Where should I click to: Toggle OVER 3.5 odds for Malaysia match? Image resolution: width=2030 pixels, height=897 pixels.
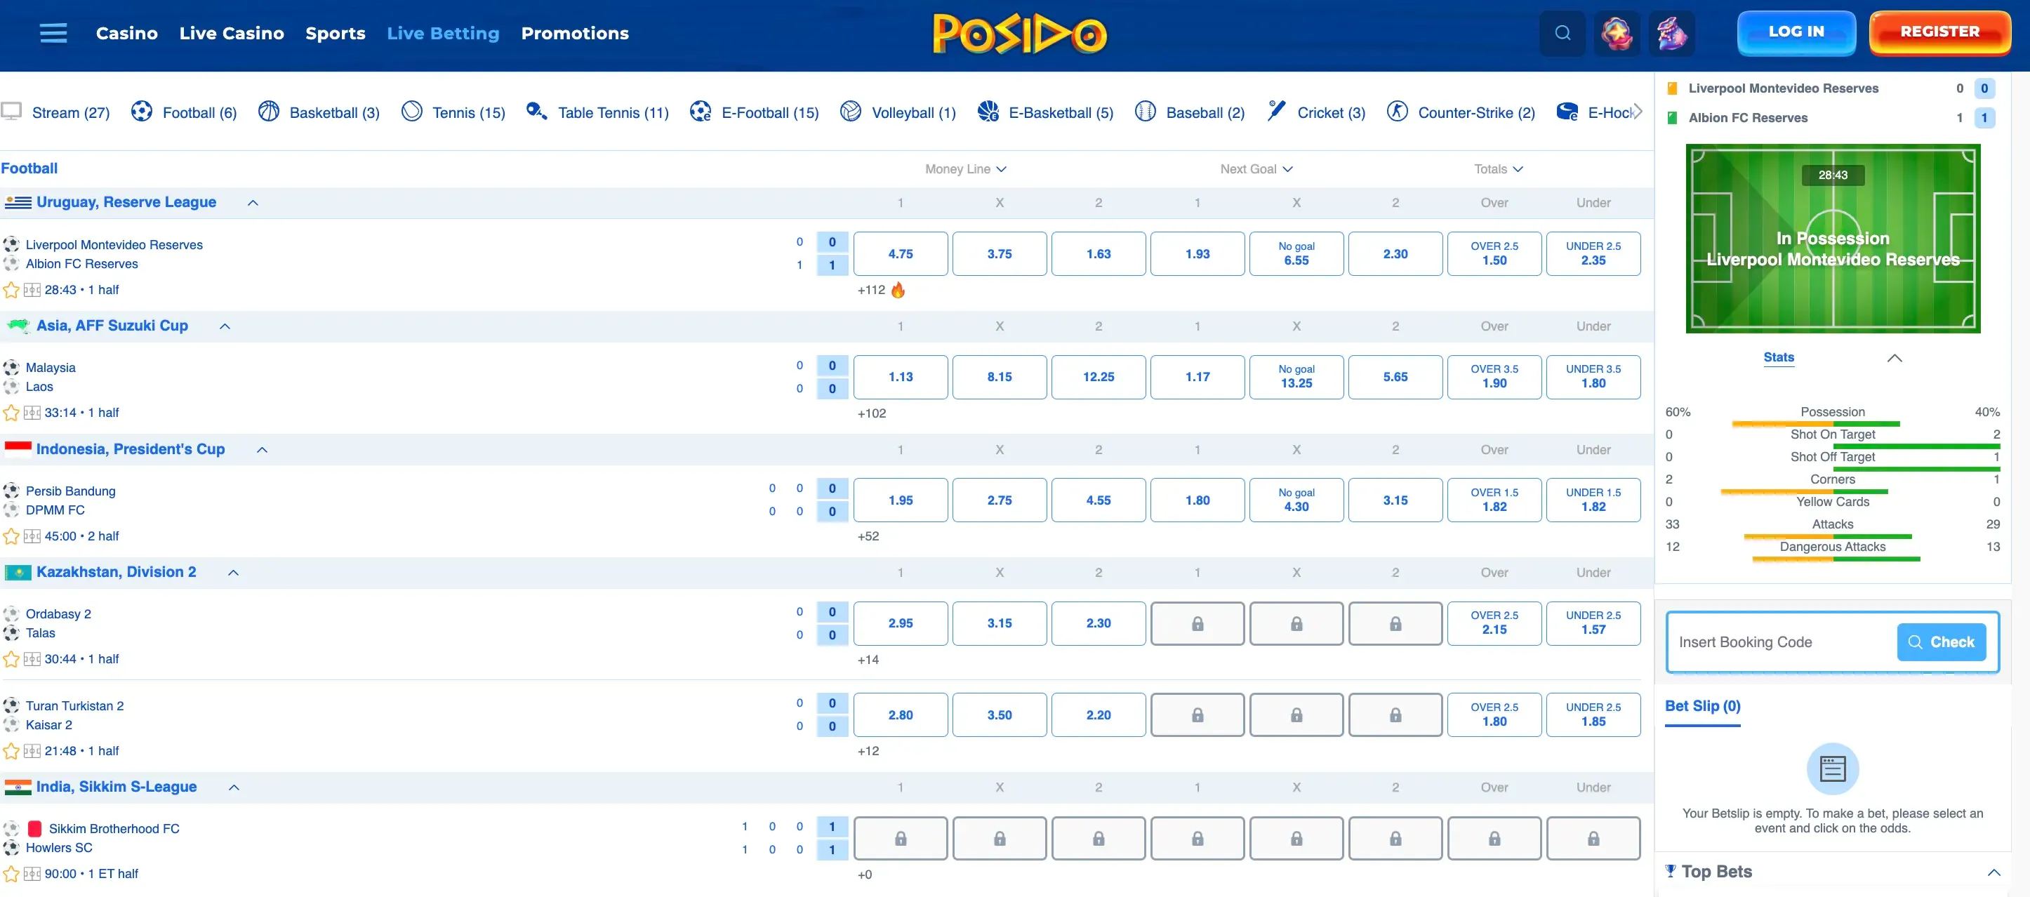(1494, 377)
